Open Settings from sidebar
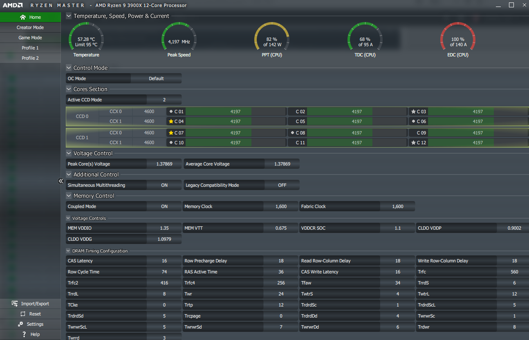 (30, 324)
